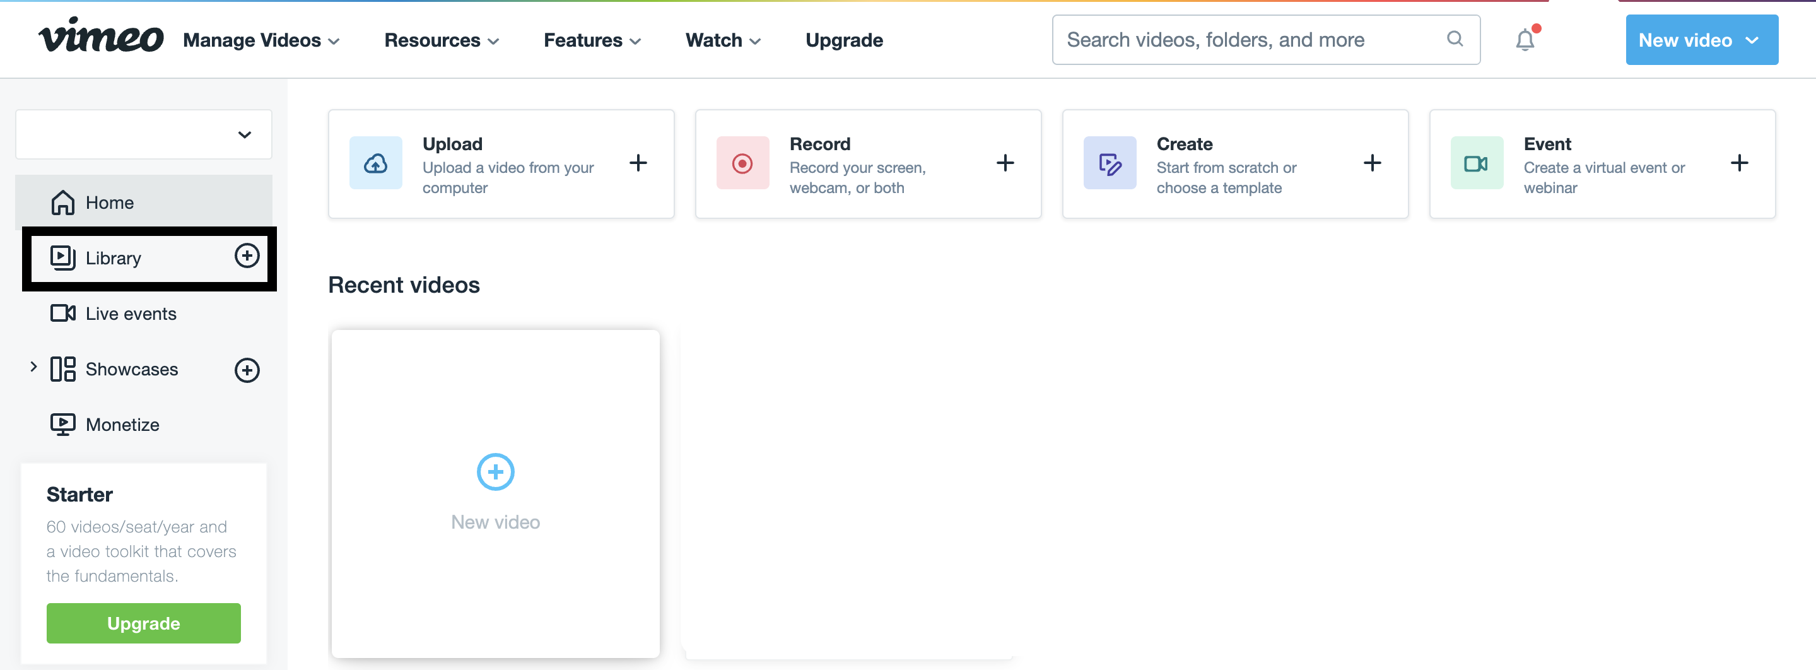1816x670 pixels.
Task: Click the Record card title
Action: 820,144
